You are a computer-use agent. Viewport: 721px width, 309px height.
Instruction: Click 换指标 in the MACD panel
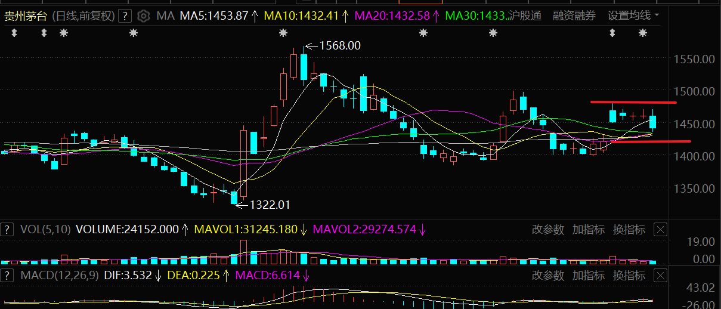point(629,276)
